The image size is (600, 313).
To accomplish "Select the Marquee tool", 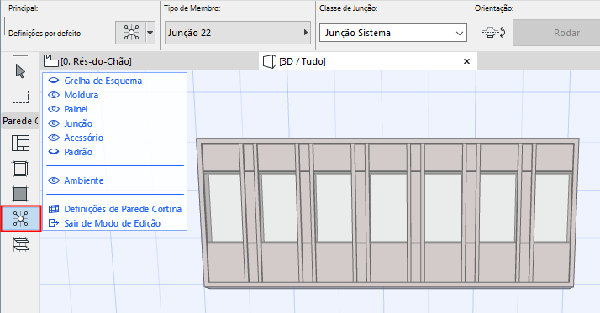I will tap(20, 97).
